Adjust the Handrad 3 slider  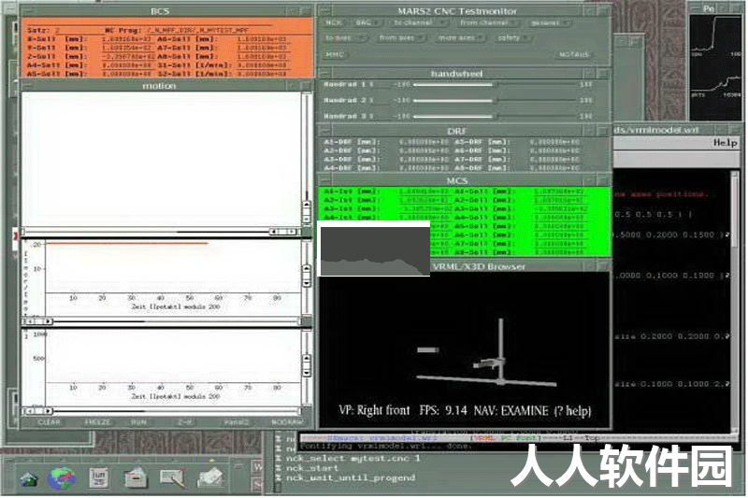495,116
